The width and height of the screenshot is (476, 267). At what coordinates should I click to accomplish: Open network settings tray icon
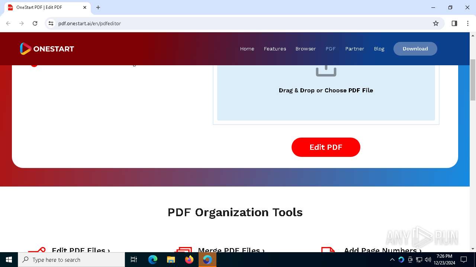tap(419, 260)
